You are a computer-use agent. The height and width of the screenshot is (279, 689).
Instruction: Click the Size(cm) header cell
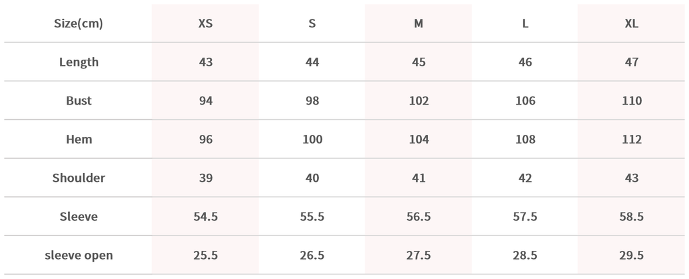tap(79, 23)
